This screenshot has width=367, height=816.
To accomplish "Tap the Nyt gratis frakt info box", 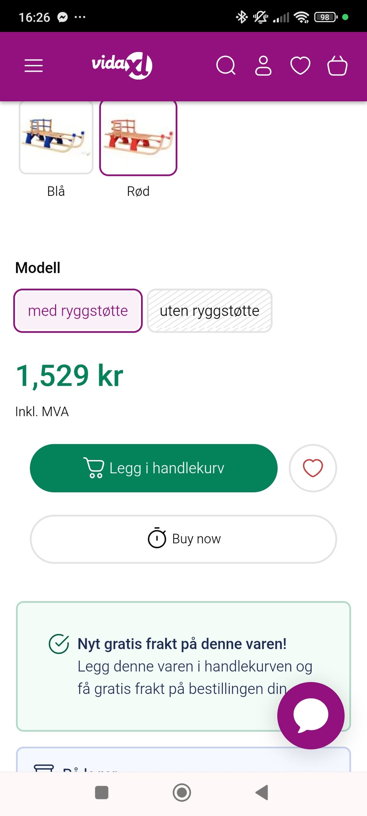I will pos(183,666).
